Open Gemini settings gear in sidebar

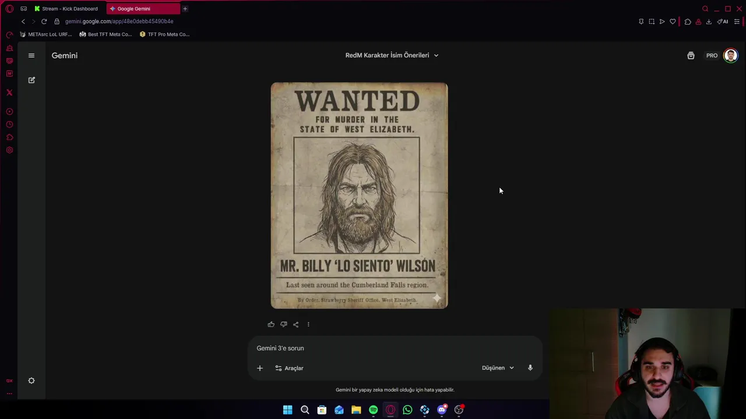click(31, 381)
